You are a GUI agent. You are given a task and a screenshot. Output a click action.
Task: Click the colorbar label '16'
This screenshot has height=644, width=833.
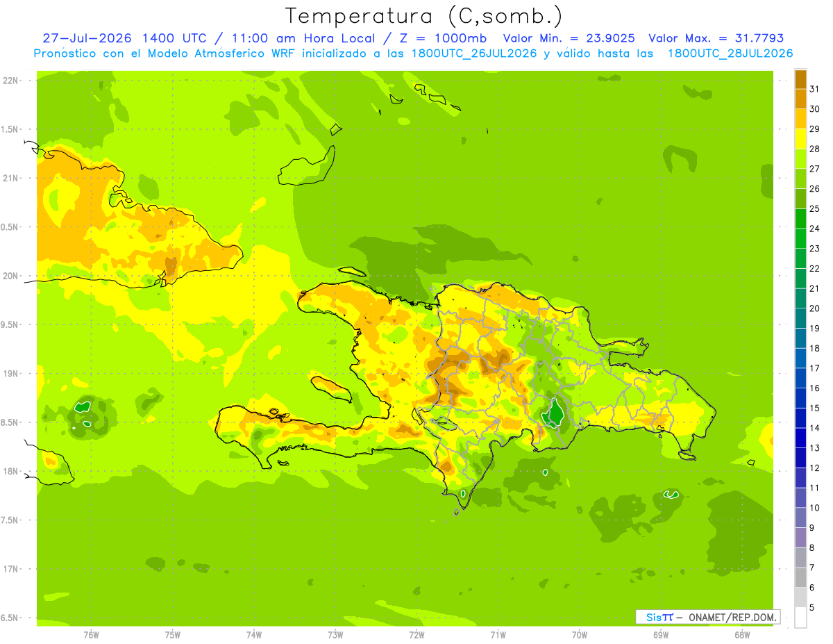click(x=815, y=389)
